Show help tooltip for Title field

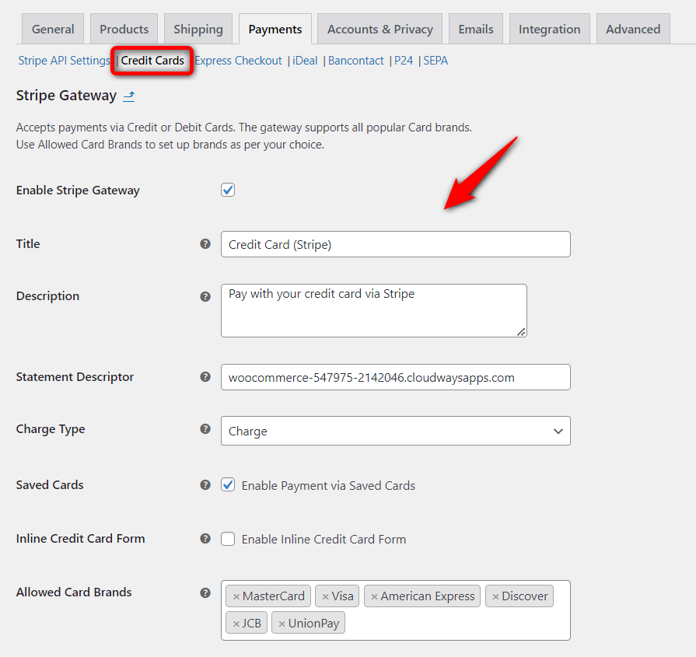[x=205, y=243]
